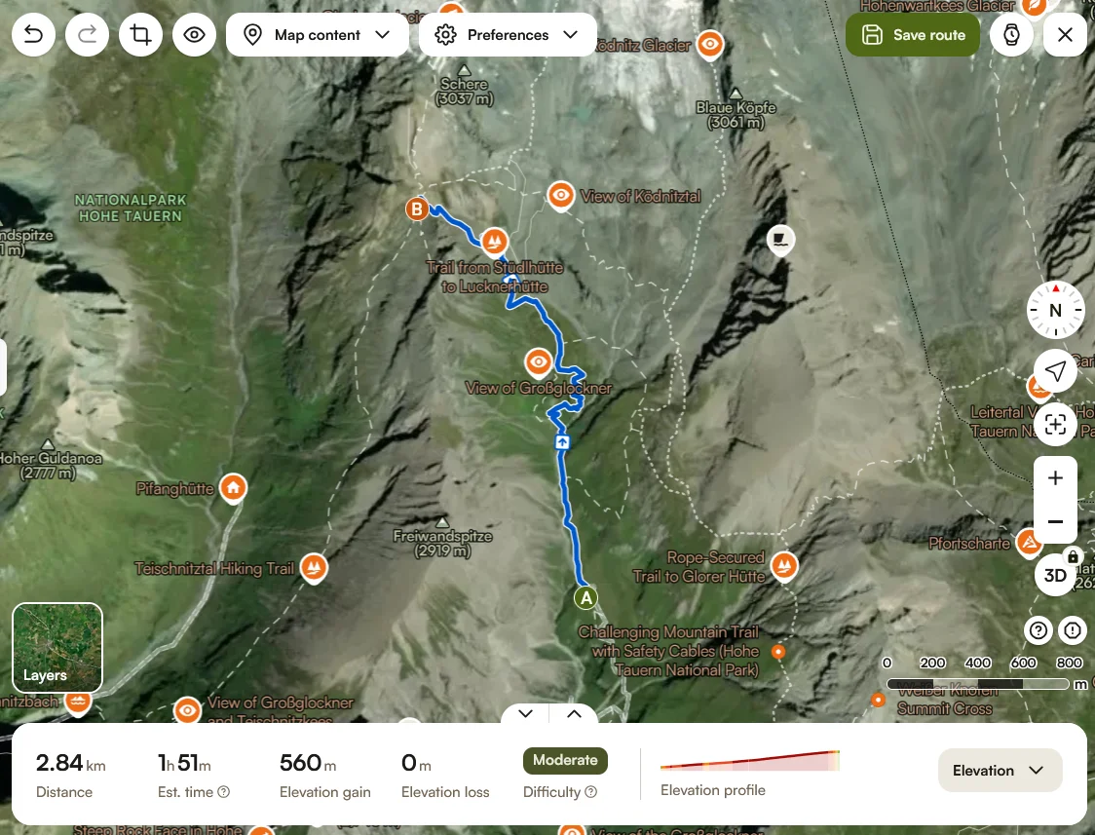Viewport: 1095px width, 835px height.
Task: Undo the last route edit
Action: pyautogui.click(x=33, y=34)
